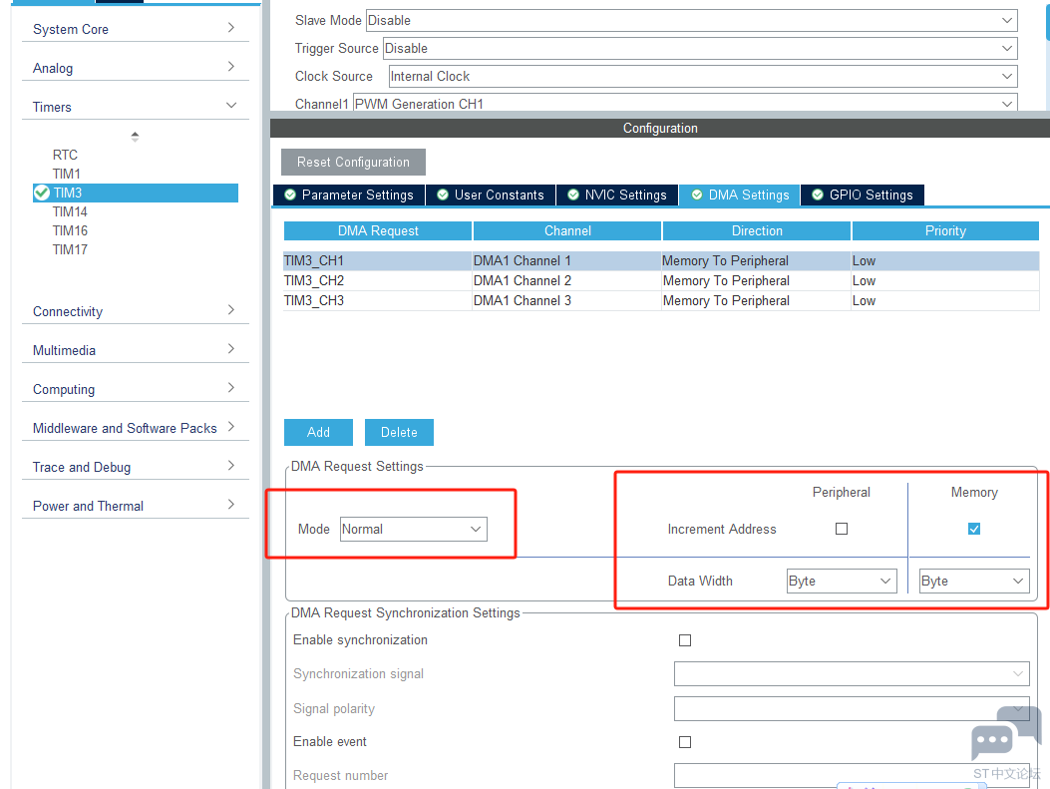The image size is (1050, 789).
Task: Switch to User Constants tab
Action: 491,195
